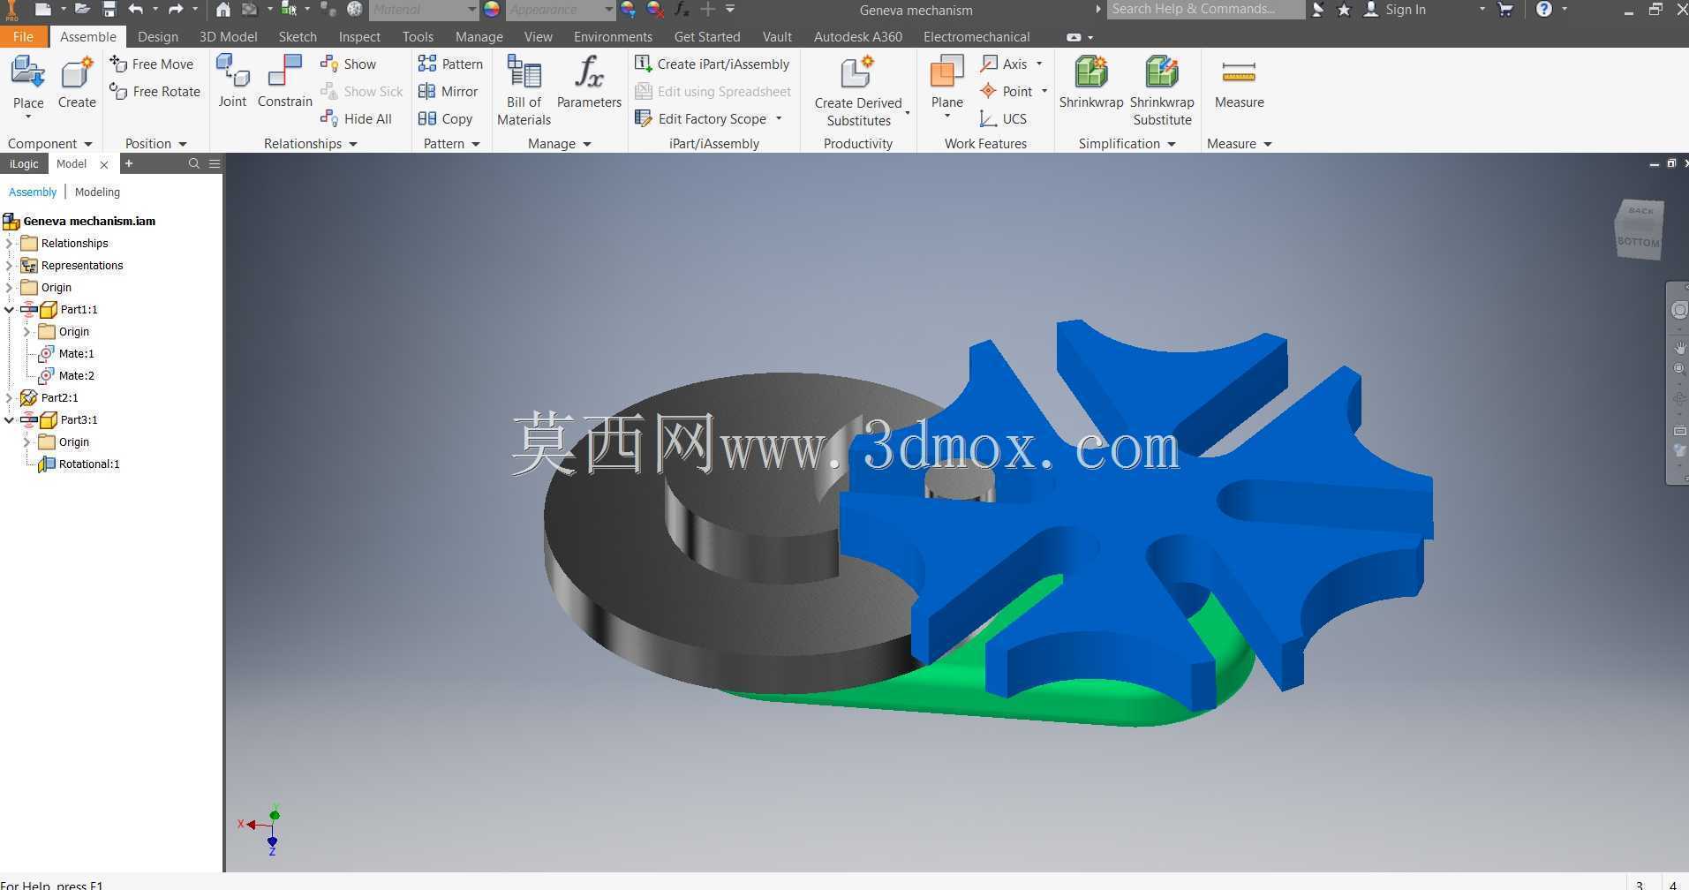
Task: Click Create iPart/iAssembly
Action: [x=712, y=64]
